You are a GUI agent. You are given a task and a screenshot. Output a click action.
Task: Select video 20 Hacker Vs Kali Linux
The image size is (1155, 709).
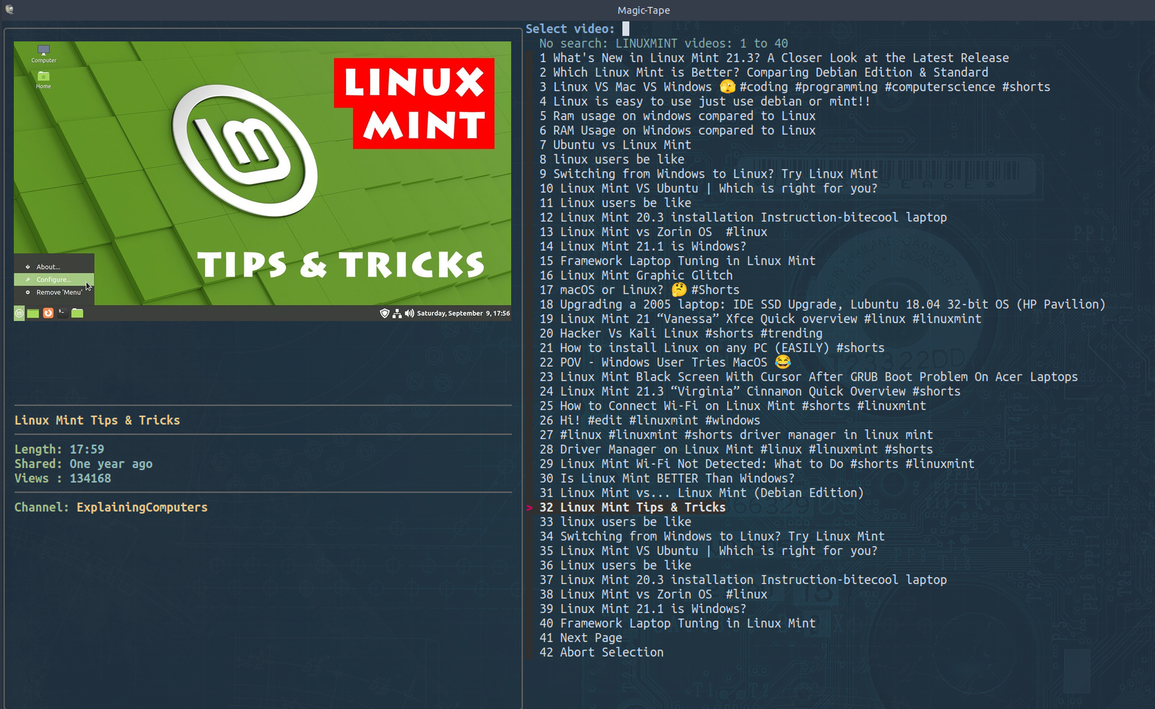pyautogui.click(x=680, y=333)
